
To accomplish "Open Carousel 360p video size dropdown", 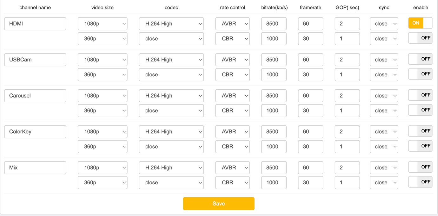I will click(x=102, y=111).
